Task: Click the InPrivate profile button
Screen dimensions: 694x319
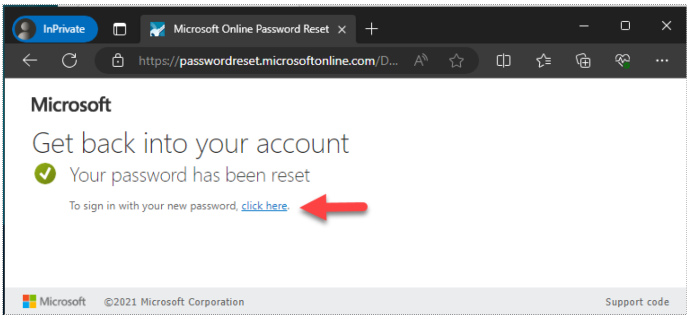Action: point(55,29)
